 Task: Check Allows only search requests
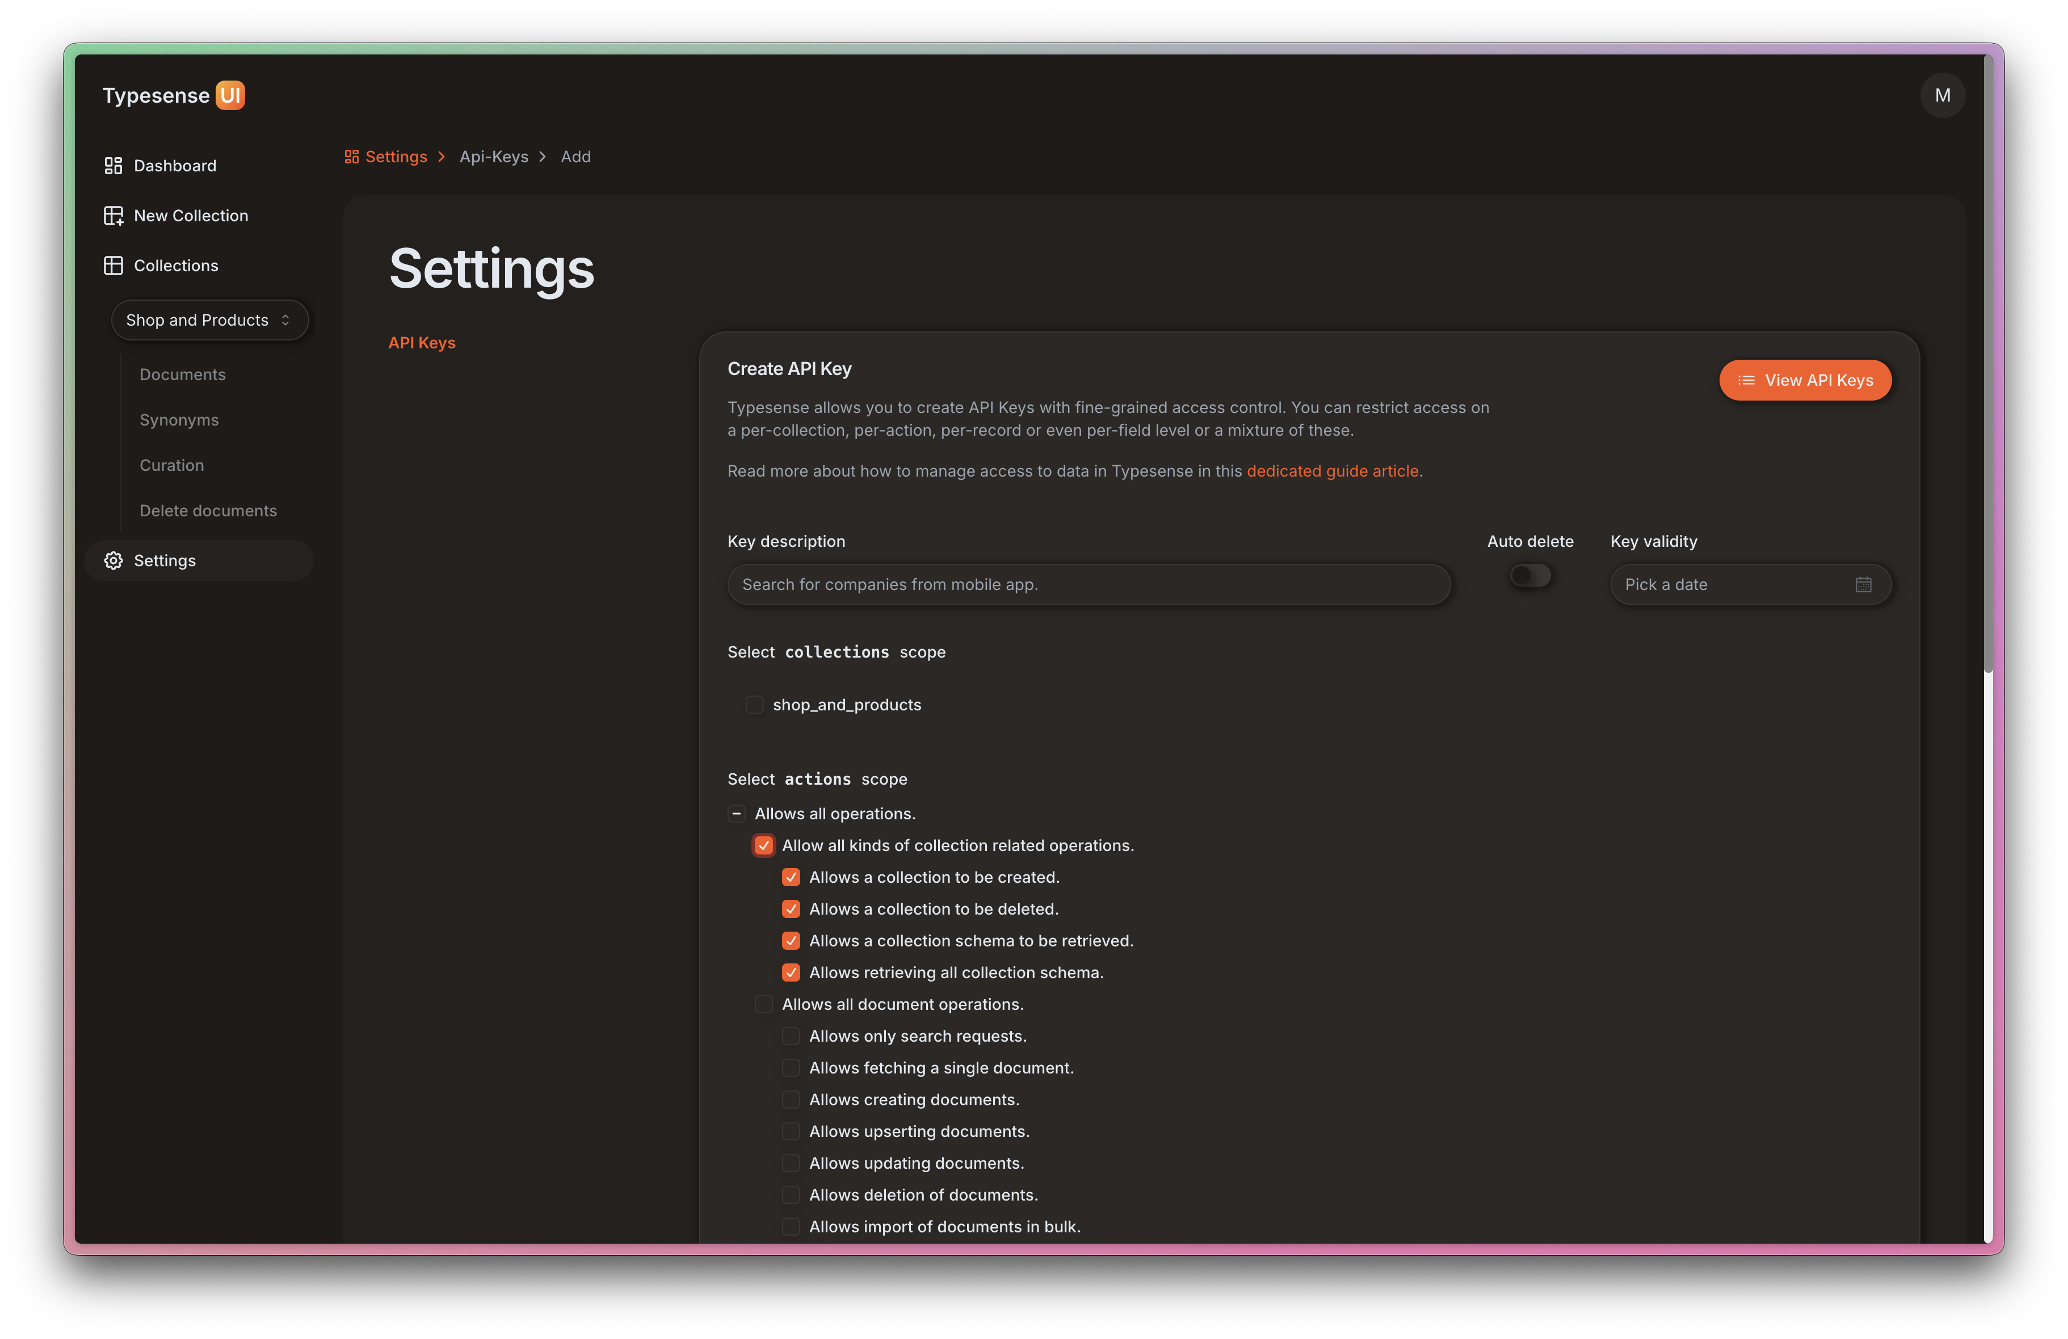(791, 1037)
